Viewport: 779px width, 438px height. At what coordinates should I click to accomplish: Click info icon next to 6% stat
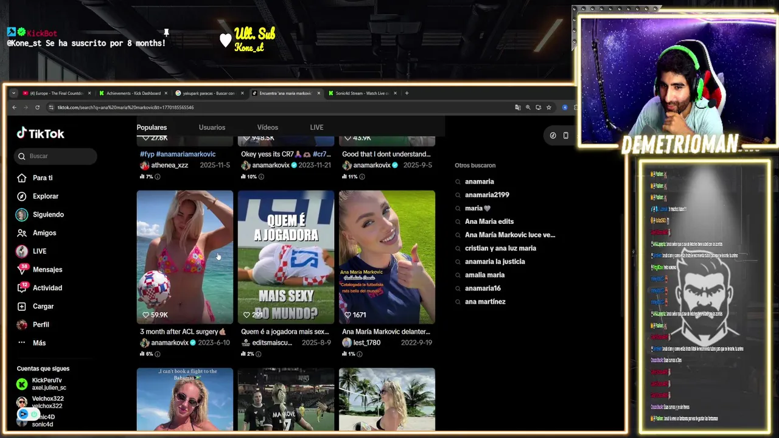point(157,354)
